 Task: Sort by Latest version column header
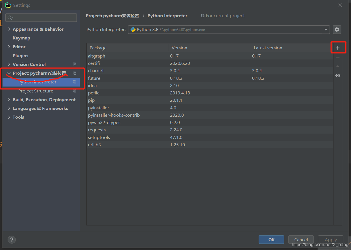tap(292, 48)
